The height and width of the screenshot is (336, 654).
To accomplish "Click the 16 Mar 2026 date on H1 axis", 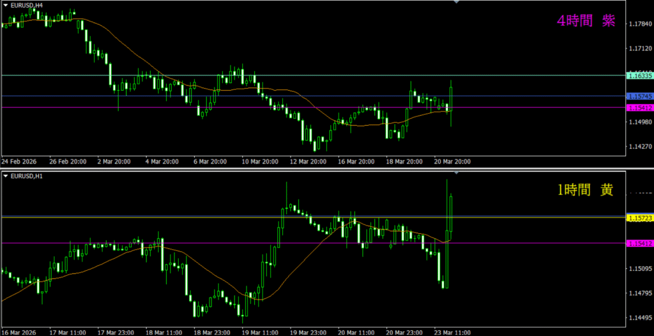I will point(20,332).
